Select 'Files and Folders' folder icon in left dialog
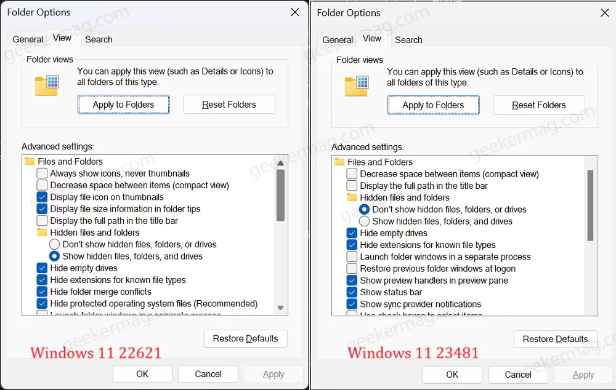Image resolution: width=616 pixels, height=390 pixels. tap(30, 161)
